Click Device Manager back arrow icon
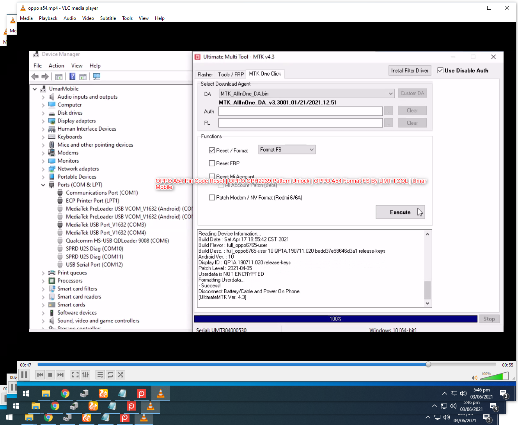The height and width of the screenshot is (425, 518). [35, 76]
